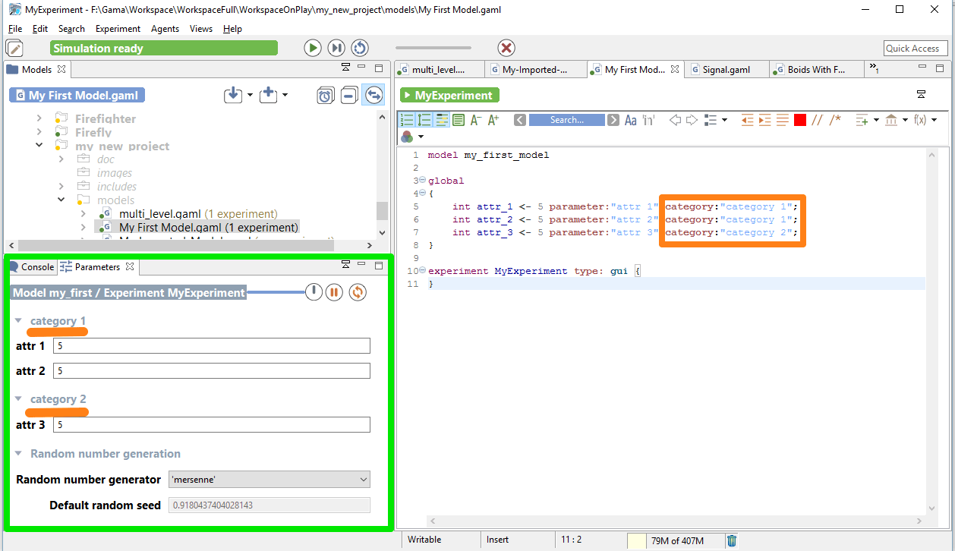Image resolution: width=955 pixels, height=551 pixels.
Task: Launch MyExperiment with the green button
Action: (449, 96)
